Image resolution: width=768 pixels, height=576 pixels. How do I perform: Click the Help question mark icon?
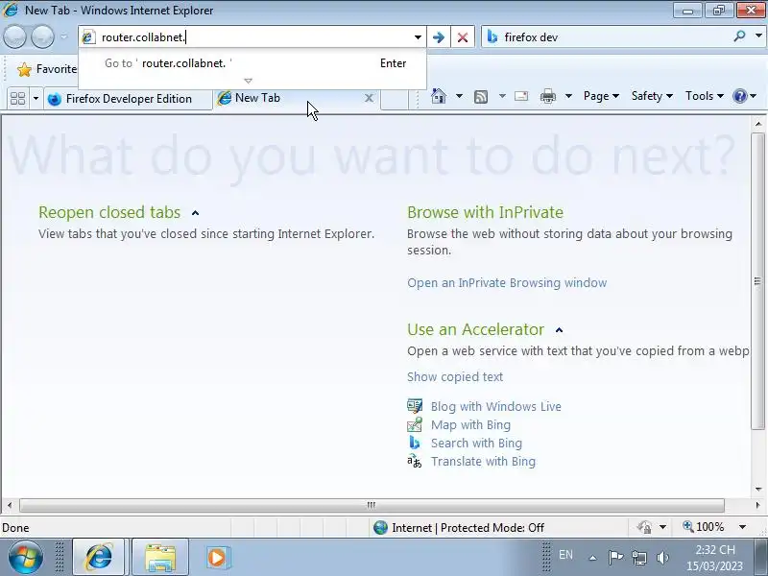[x=739, y=96]
